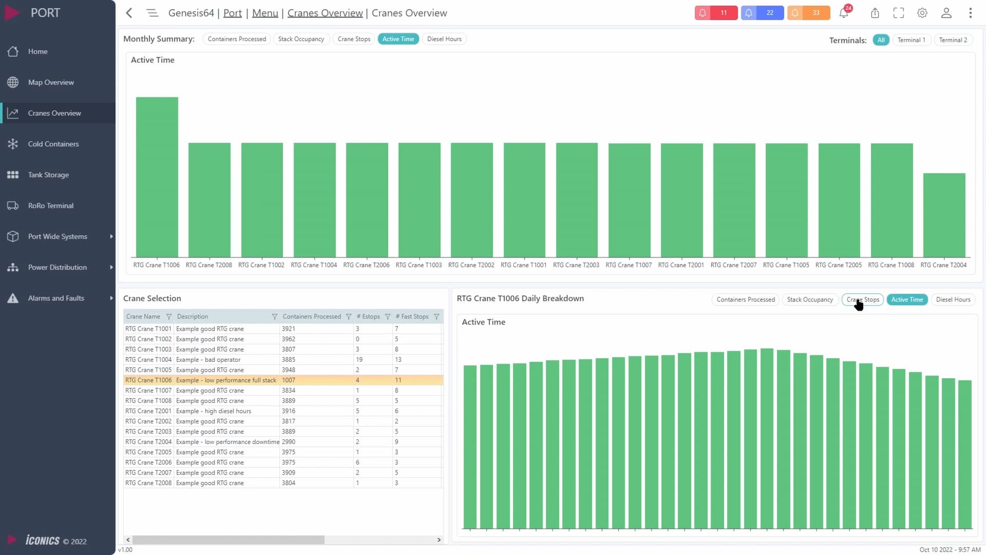Open Containers Processed column filter
Viewport: 986px width, 555px height.
[349, 317]
